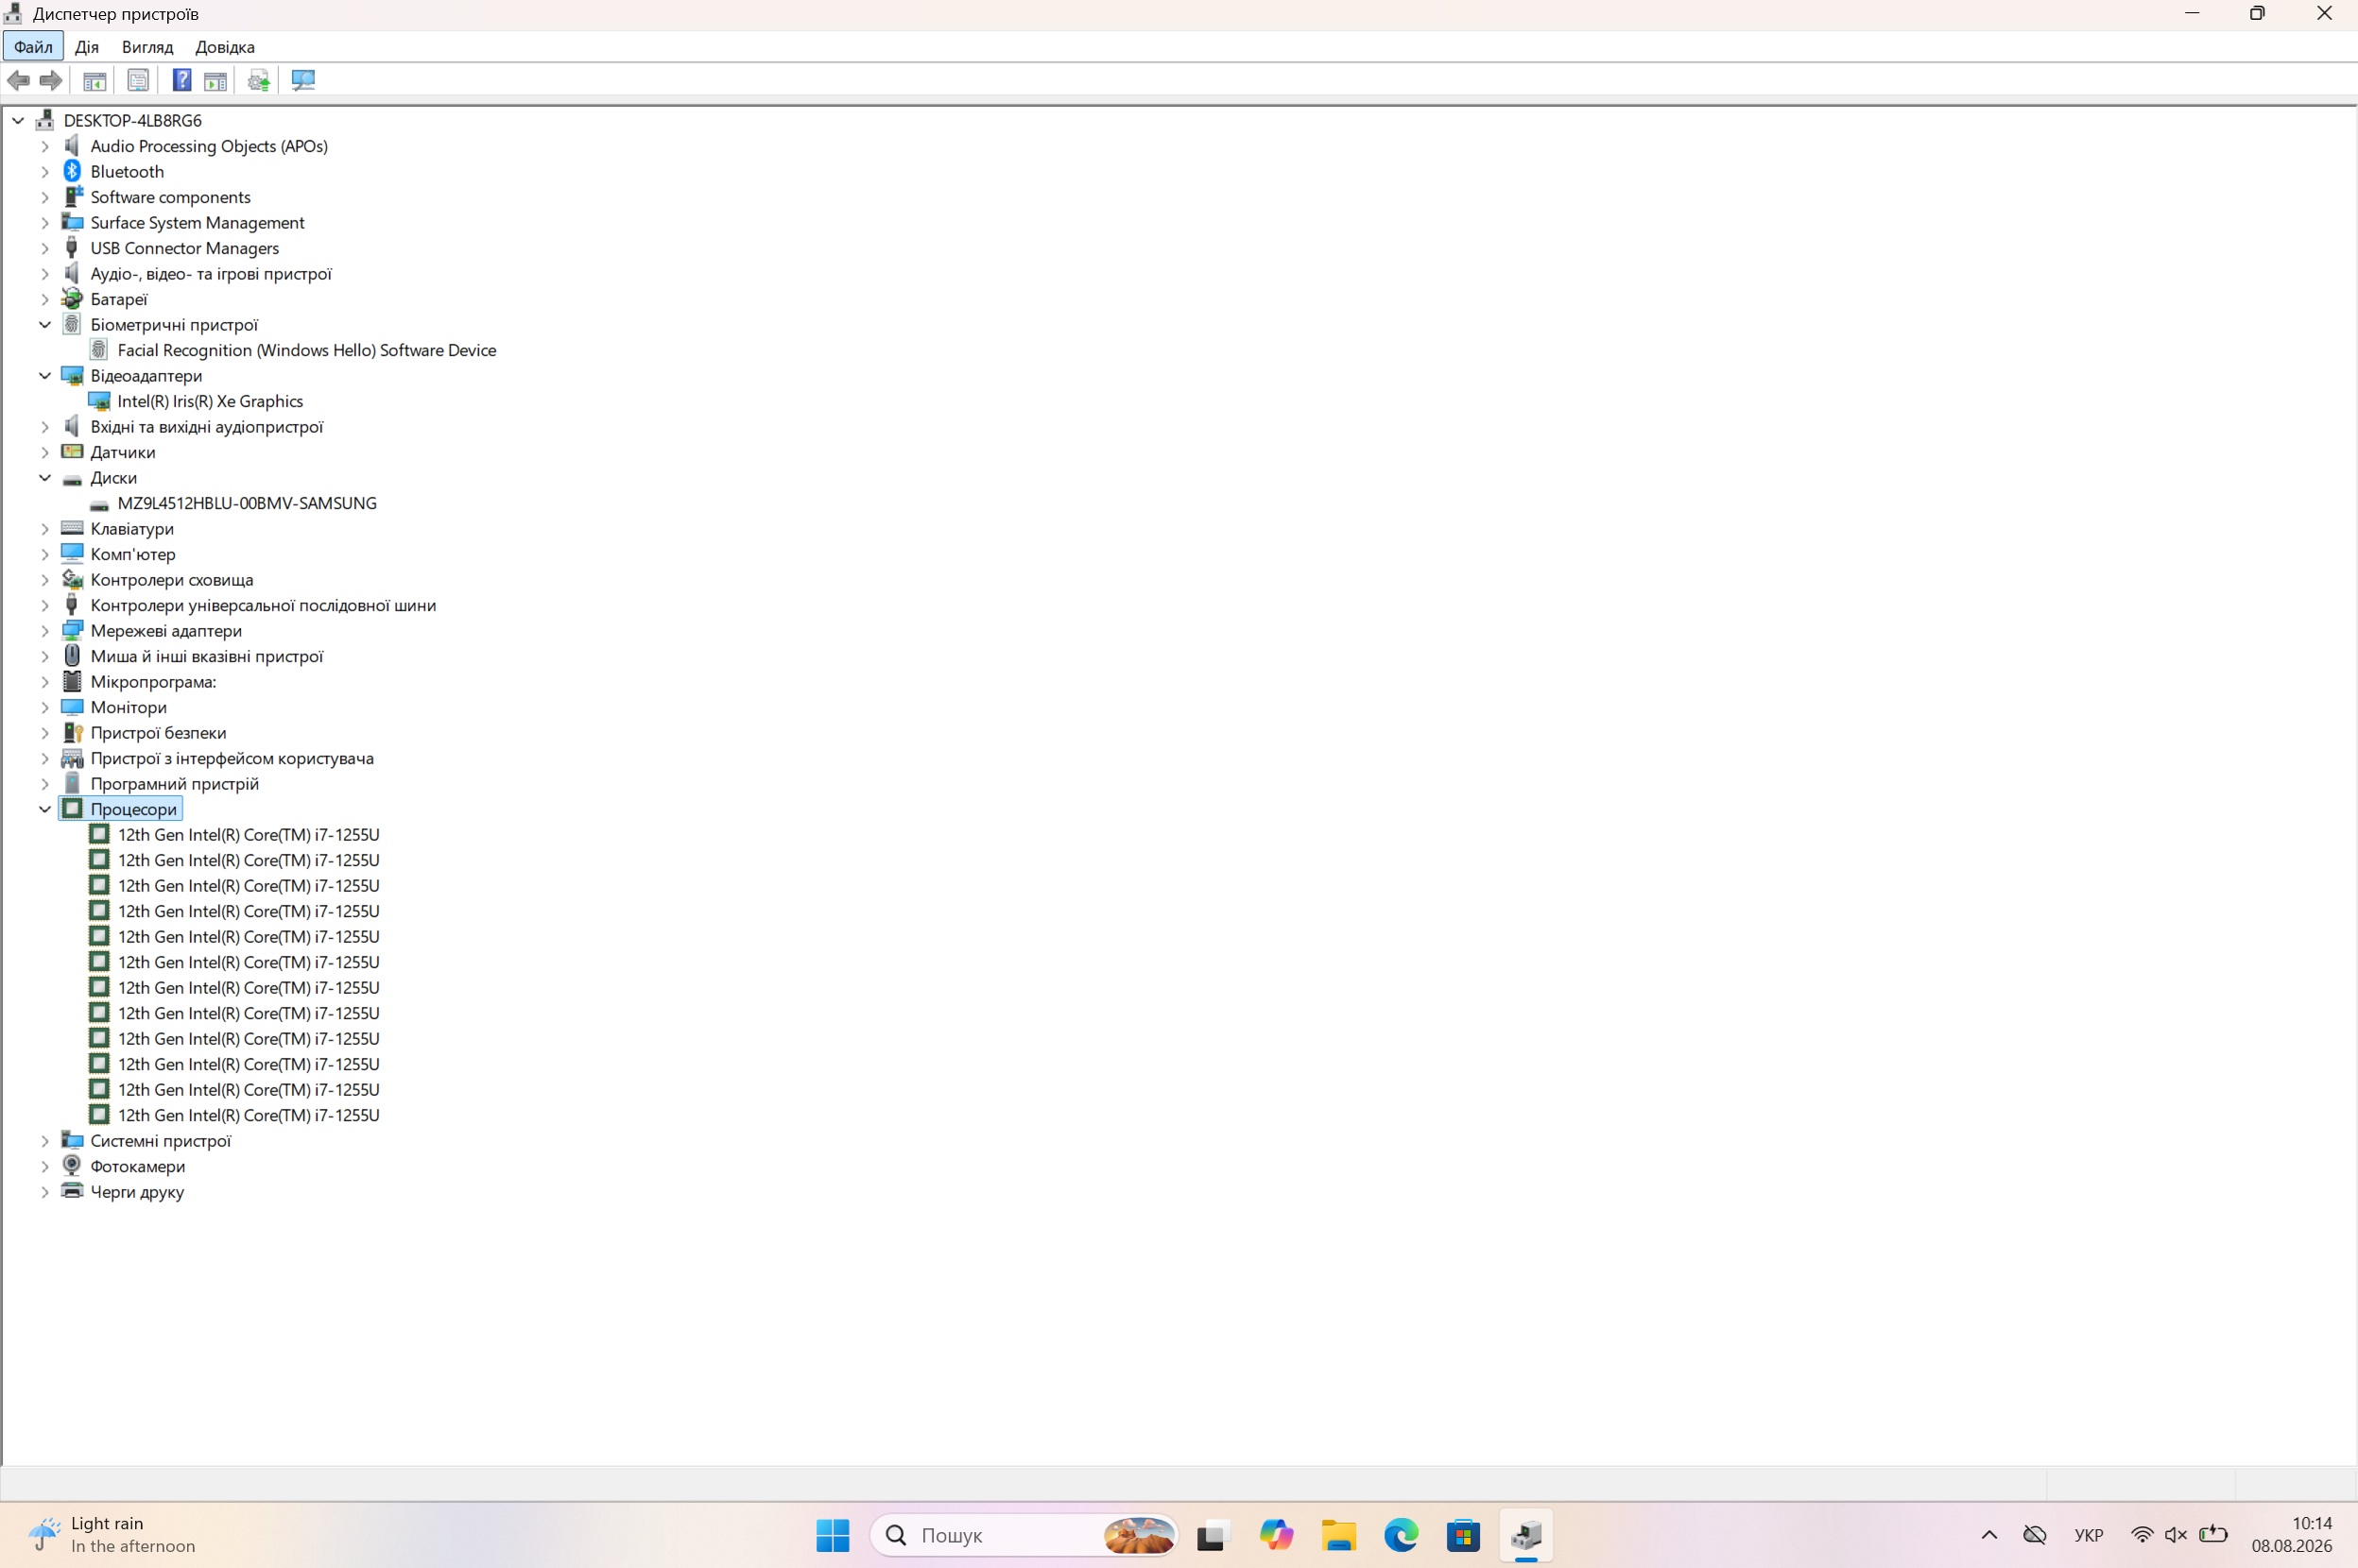Viewport: 2358px width, 1568px height.
Task: Click the Intel(R) Iris(R) Xe Graphics icon
Action: 99,401
